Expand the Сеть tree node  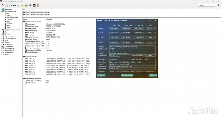click(1, 40)
